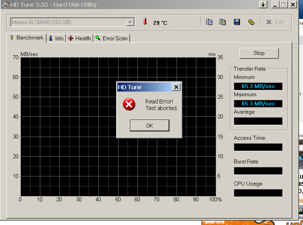Click the ms axis label on graph
Image resolution: width=303 pixels, height=225 pixels.
212,54
